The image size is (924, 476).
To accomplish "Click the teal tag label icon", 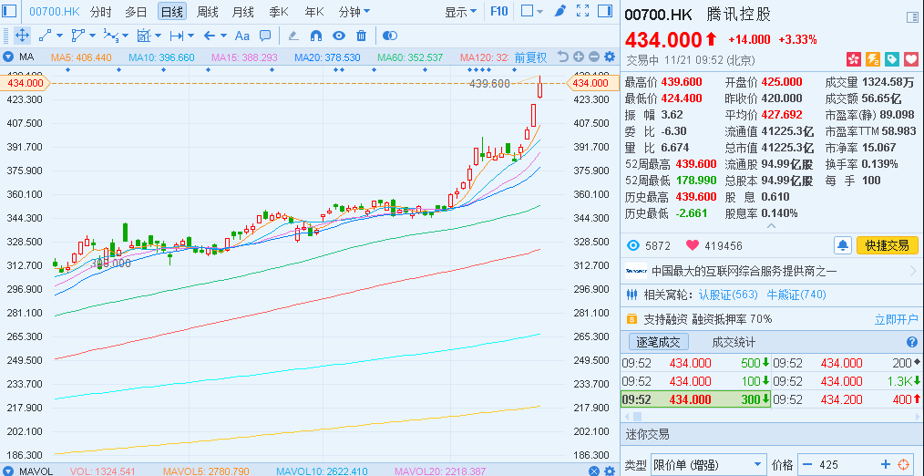I will (892, 59).
